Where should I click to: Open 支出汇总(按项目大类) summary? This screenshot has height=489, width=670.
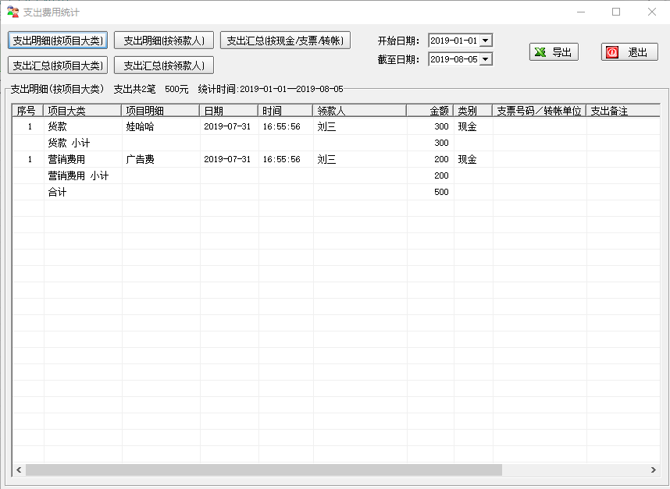tap(58, 66)
